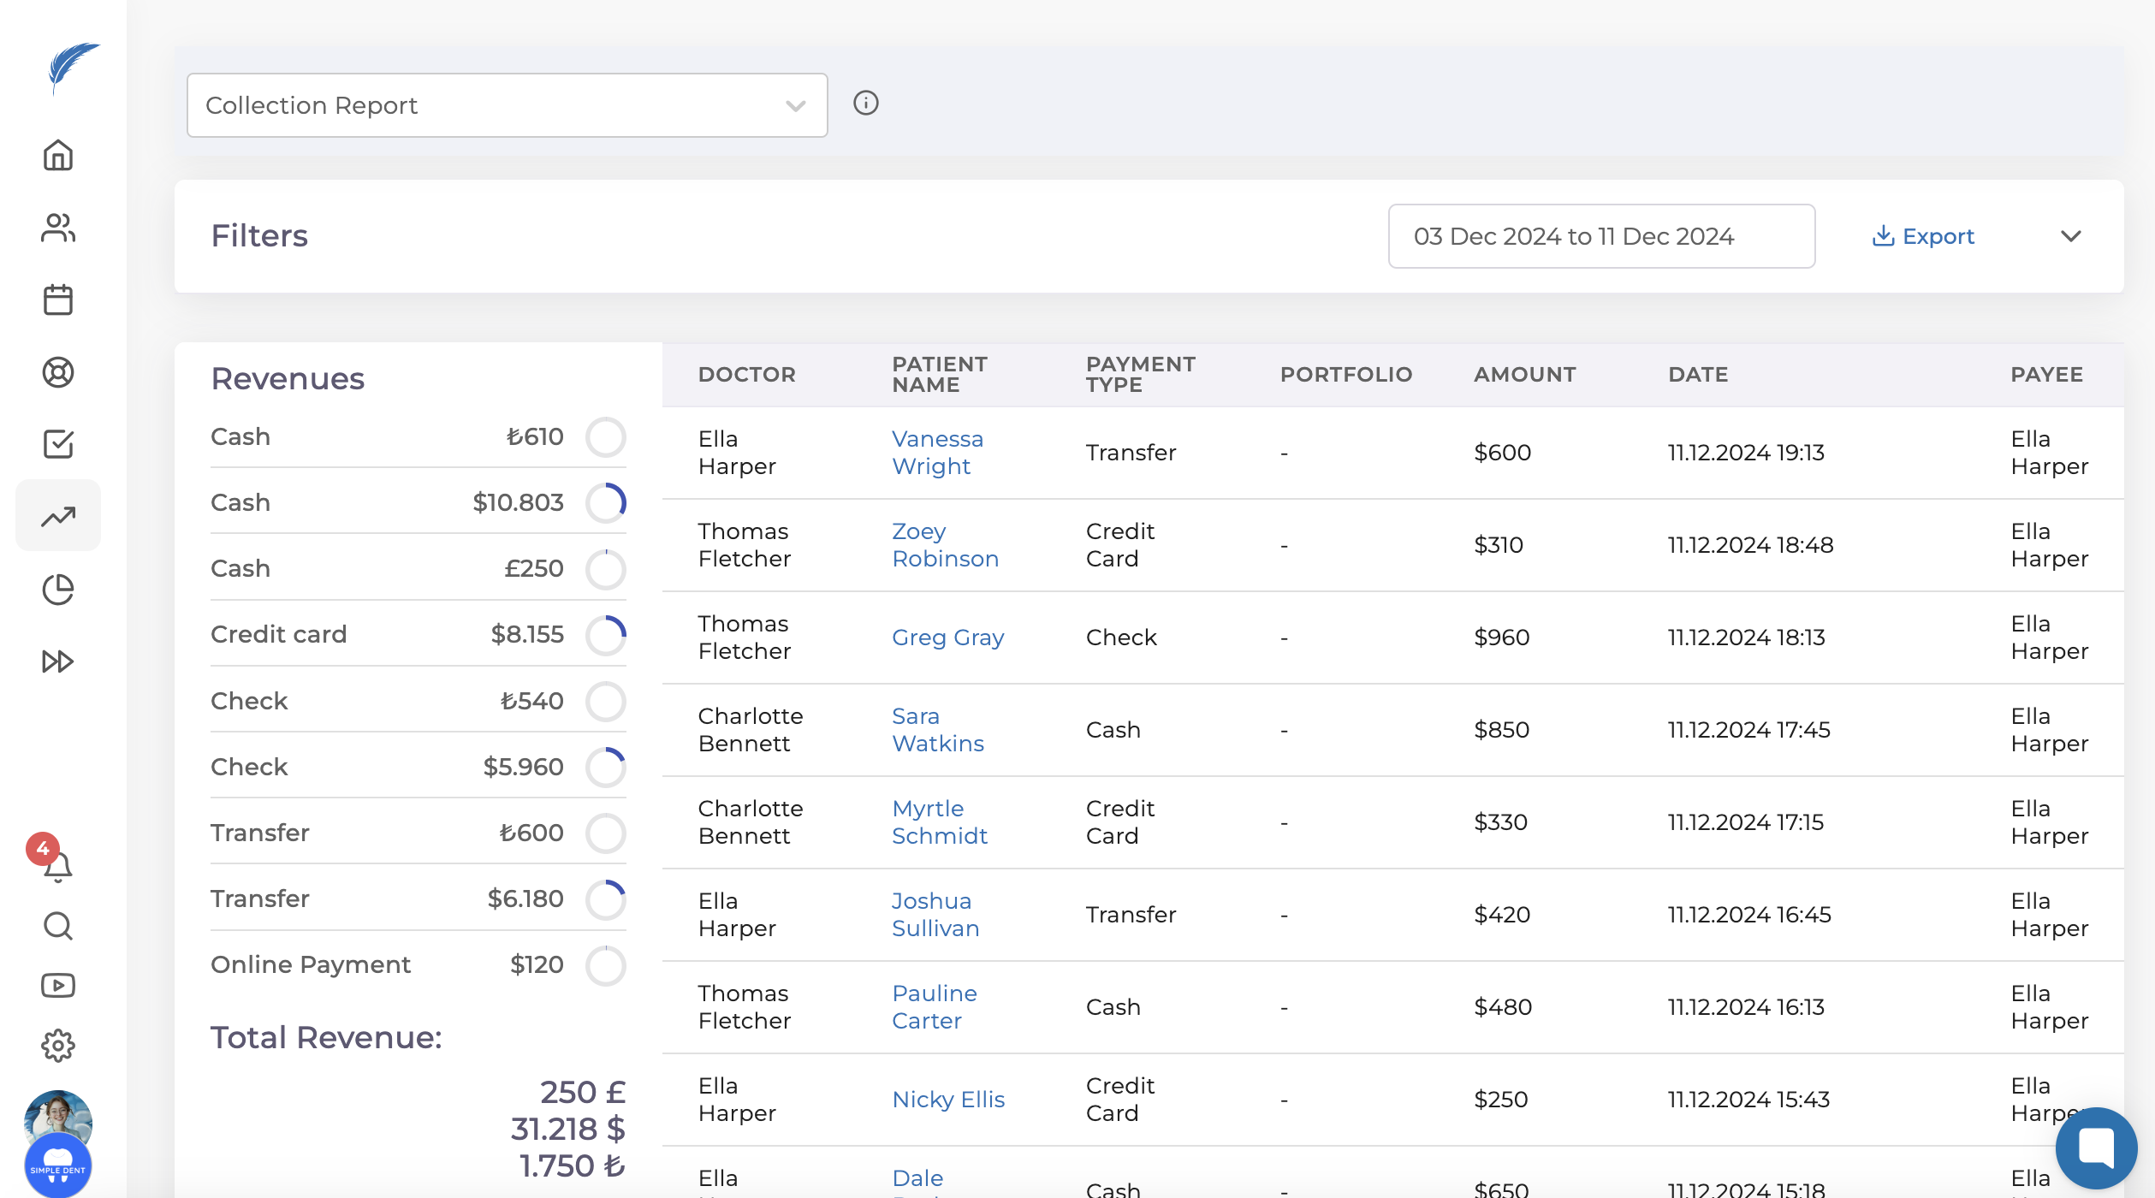Click the info icon beside report selector

tap(865, 104)
